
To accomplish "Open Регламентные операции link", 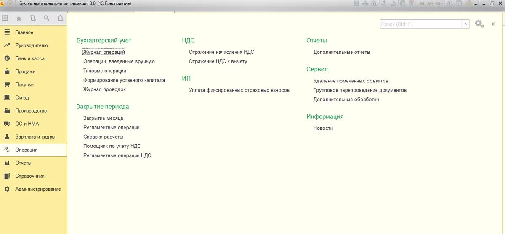I will (x=112, y=127).
